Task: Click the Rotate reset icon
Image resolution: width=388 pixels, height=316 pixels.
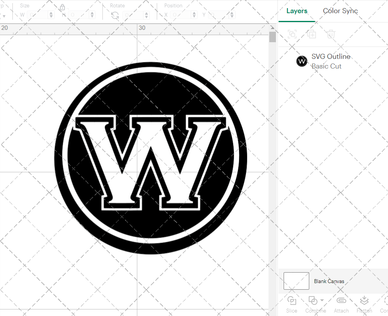Action: 115,14
